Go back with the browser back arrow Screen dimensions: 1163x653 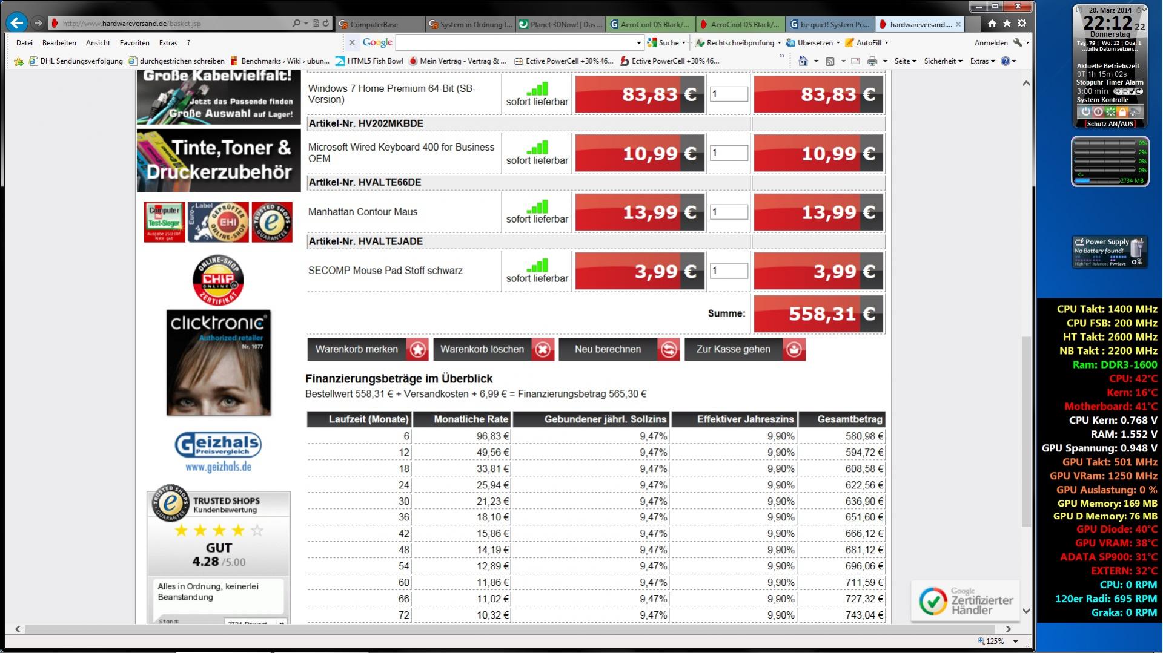pyautogui.click(x=17, y=23)
